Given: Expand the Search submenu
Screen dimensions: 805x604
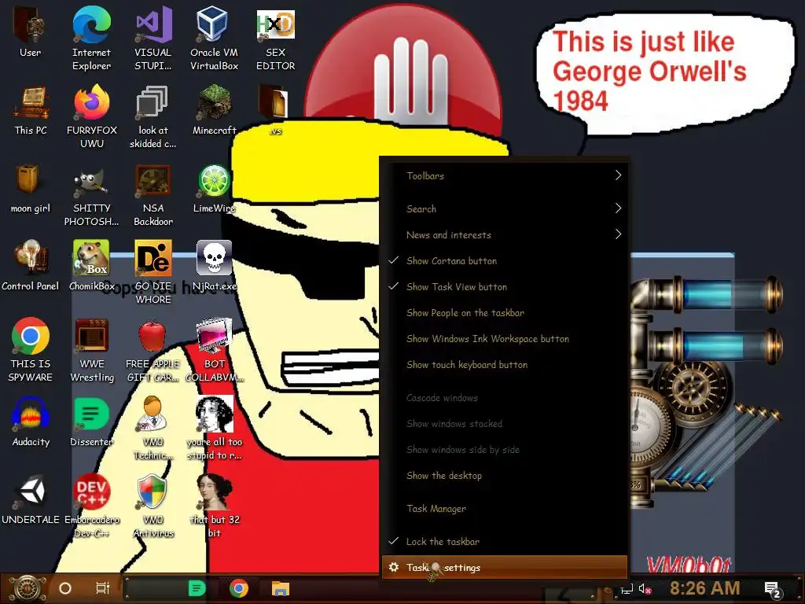Looking at the screenshot, I should (x=504, y=208).
